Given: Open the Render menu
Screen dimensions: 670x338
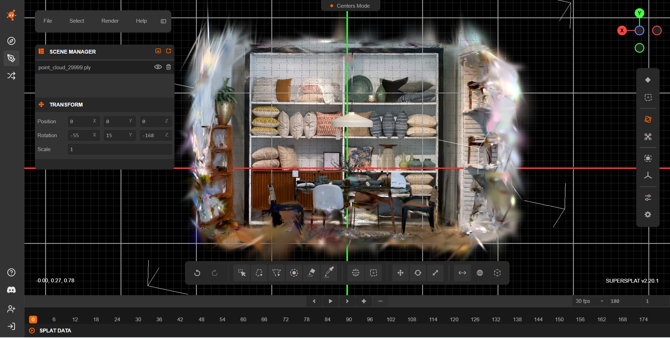Looking at the screenshot, I should pyautogui.click(x=110, y=21).
